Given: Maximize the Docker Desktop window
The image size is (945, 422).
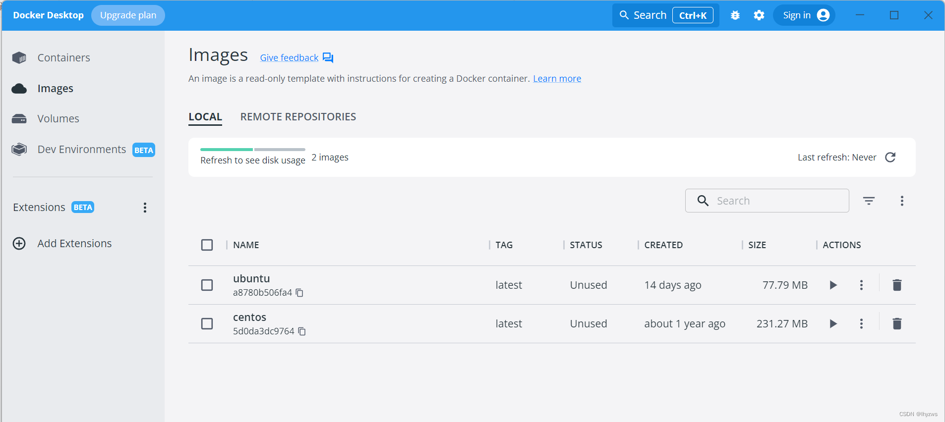Looking at the screenshot, I should [894, 15].
